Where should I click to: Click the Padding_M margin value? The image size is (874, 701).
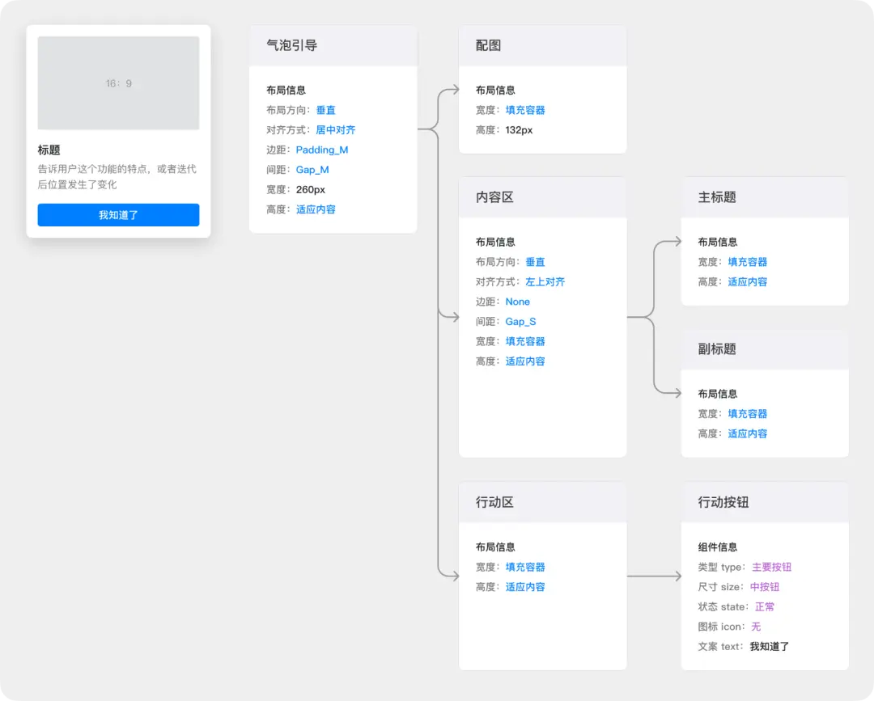tap(322, 150)
